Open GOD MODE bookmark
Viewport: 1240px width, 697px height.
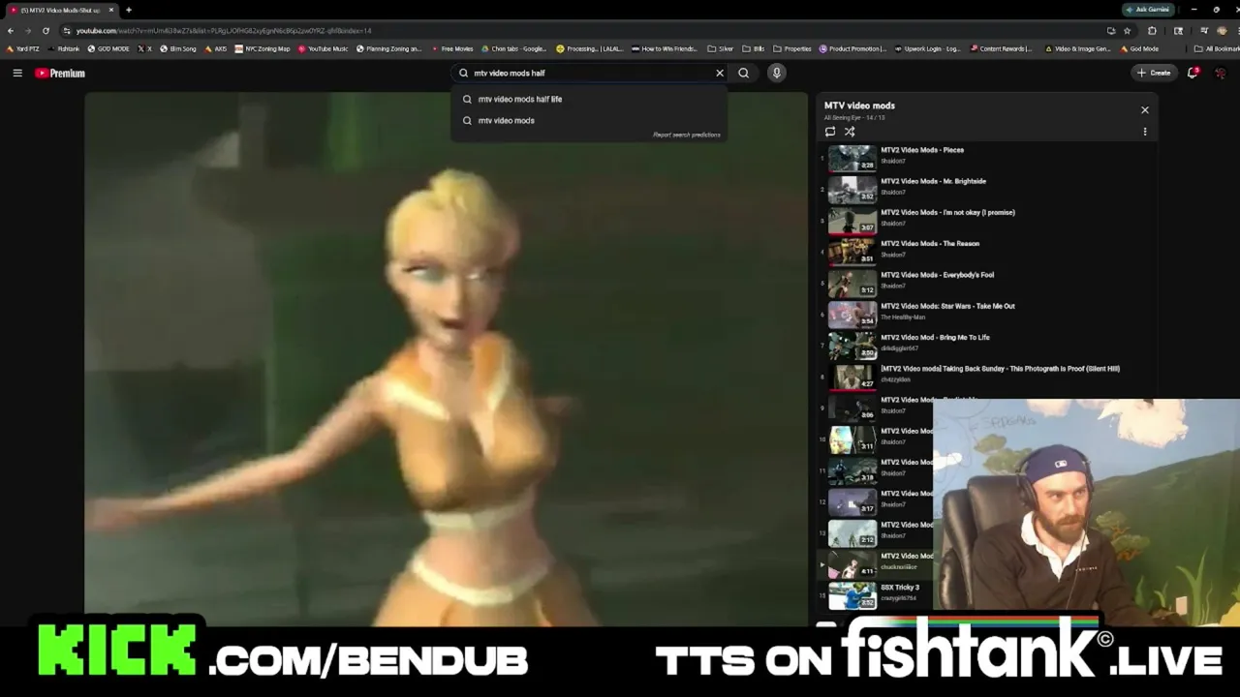tap(108, 48)
